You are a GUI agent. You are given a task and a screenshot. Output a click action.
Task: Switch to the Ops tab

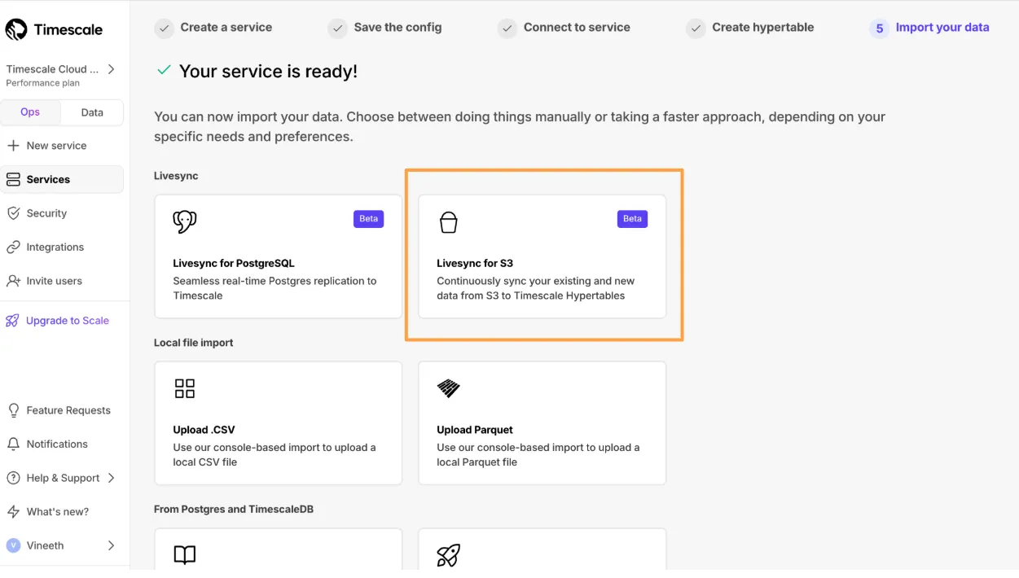[x=30, y=112]
